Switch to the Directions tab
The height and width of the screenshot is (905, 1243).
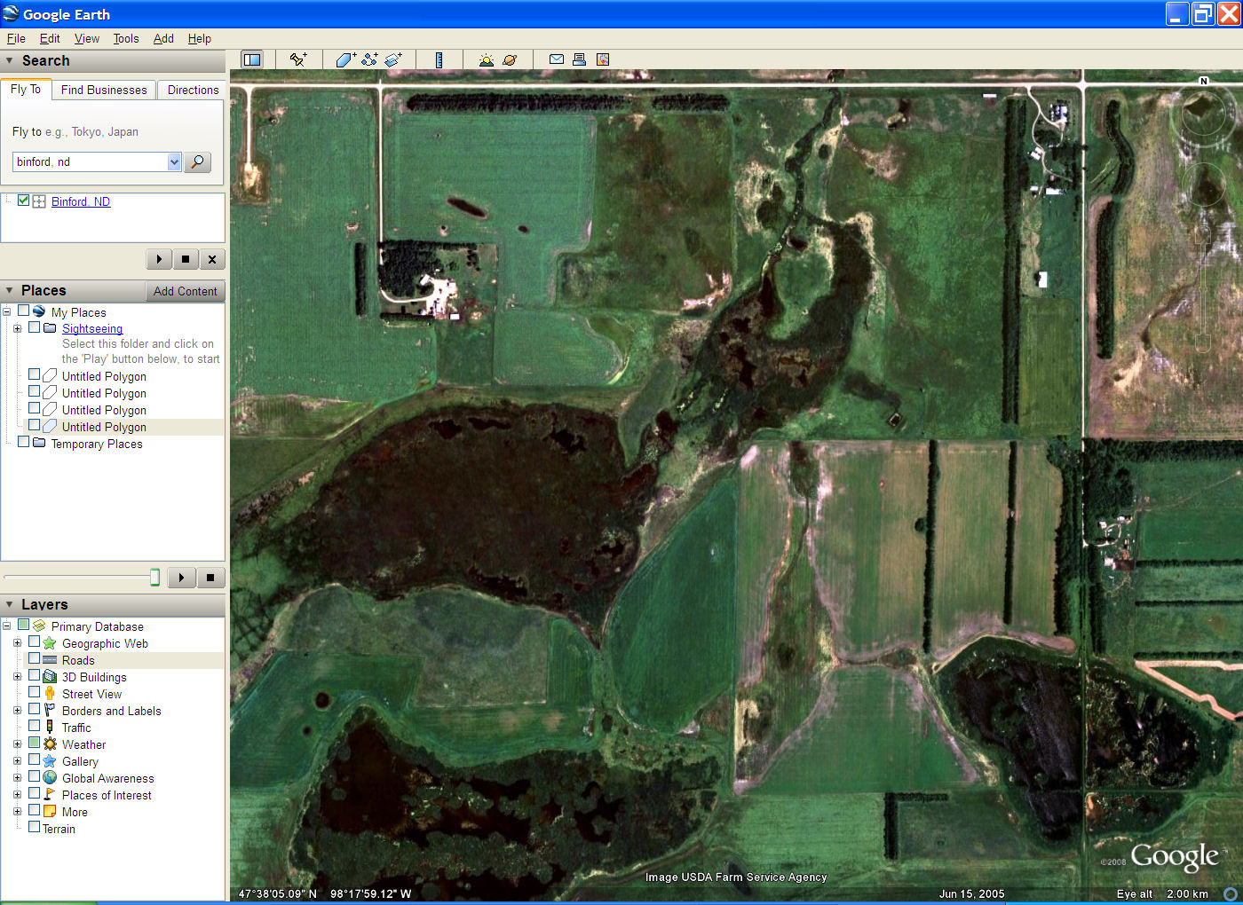[193, 90]
